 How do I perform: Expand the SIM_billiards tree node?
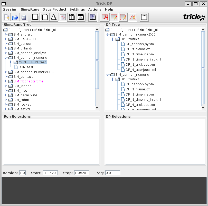click(6, 48)
